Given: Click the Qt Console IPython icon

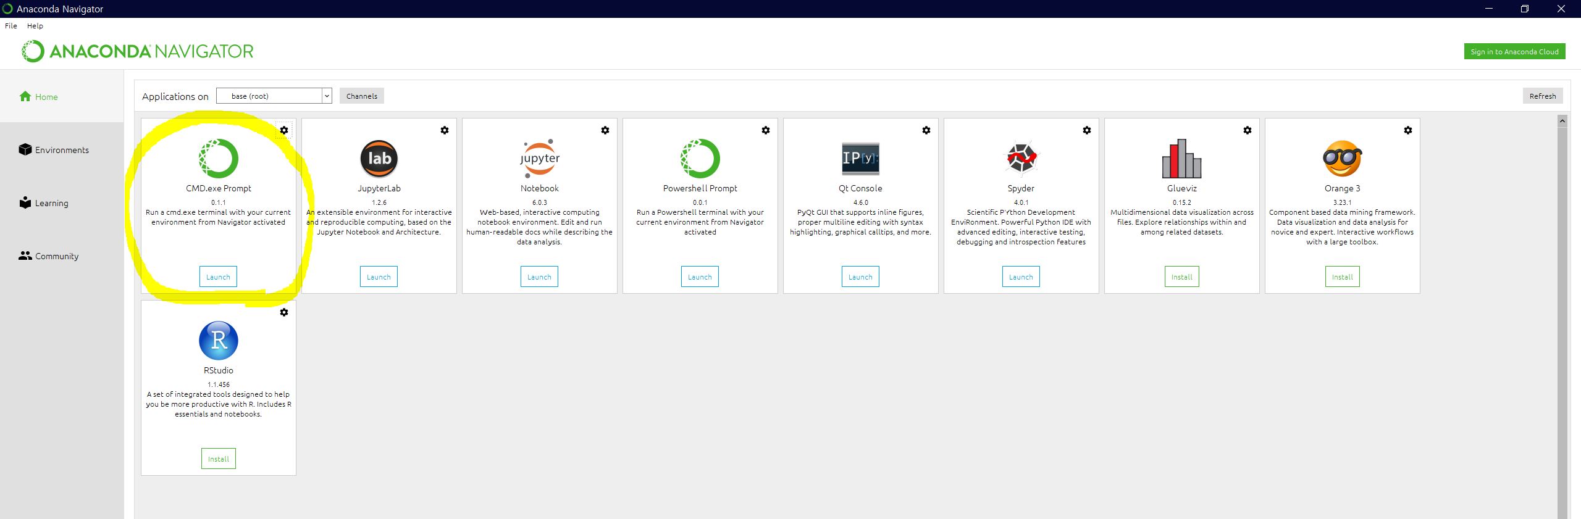Looking at the screenshot, I should pyautogui.click(x=860, y=159).
